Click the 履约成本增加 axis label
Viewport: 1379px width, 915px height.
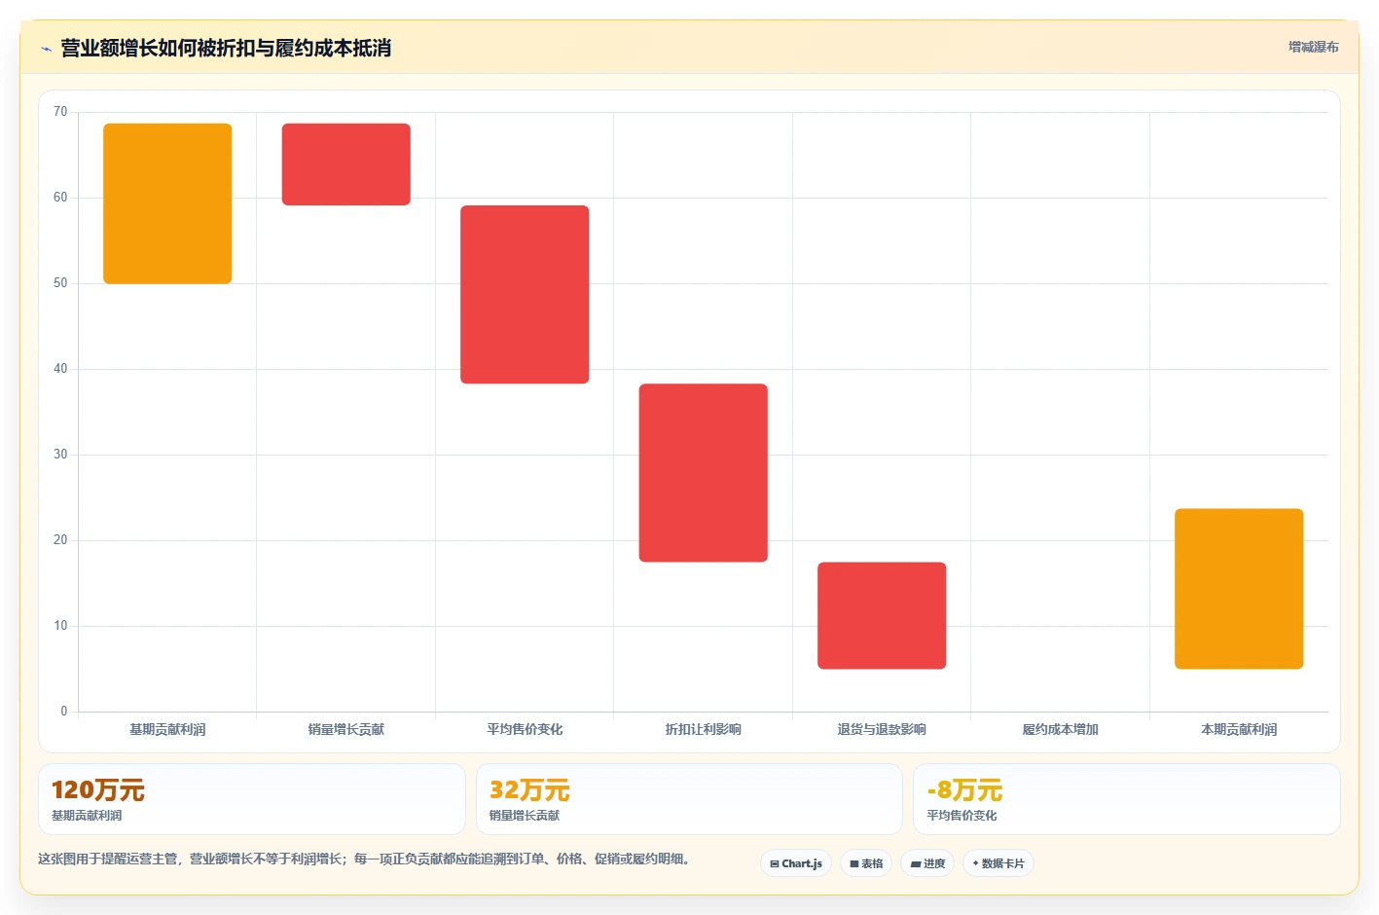1060,729
